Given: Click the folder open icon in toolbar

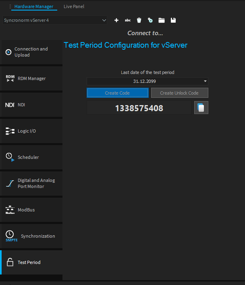Looking at the screenshot, I should [x=162, y=20].
